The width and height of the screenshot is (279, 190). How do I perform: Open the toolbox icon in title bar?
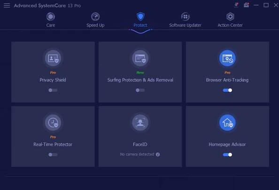pos(246,5)
